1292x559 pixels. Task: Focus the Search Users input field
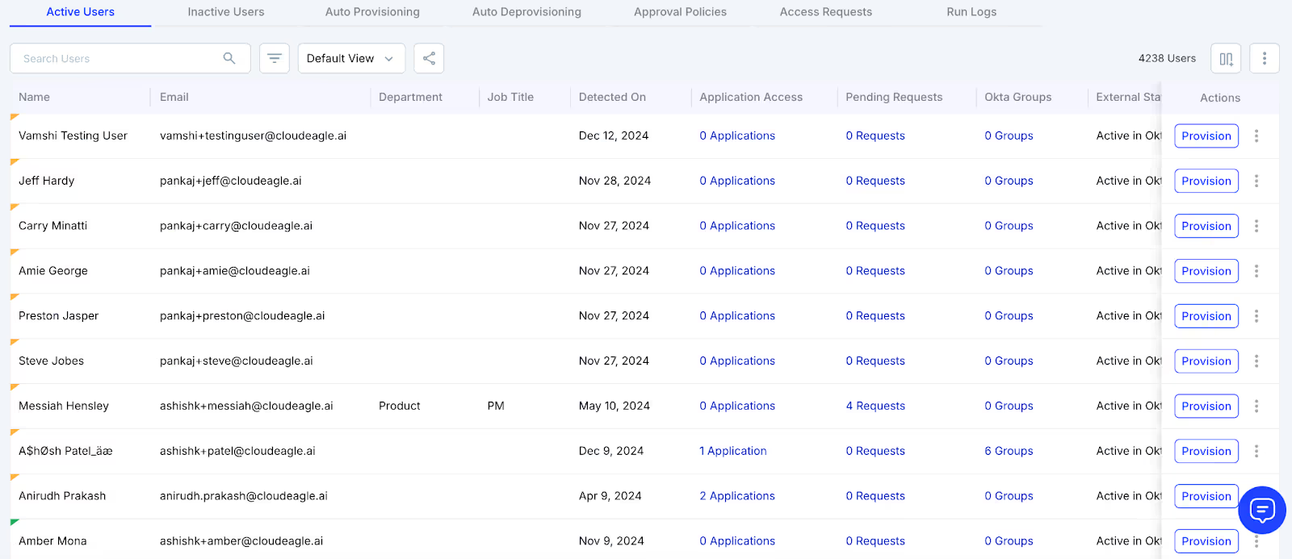tap(117, 58)
